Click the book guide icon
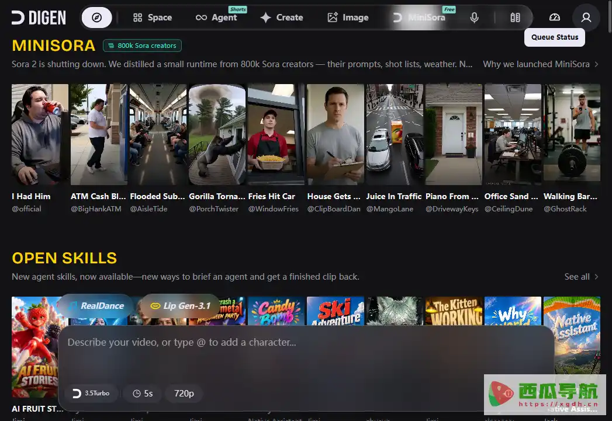 click(x=515, y=18)
